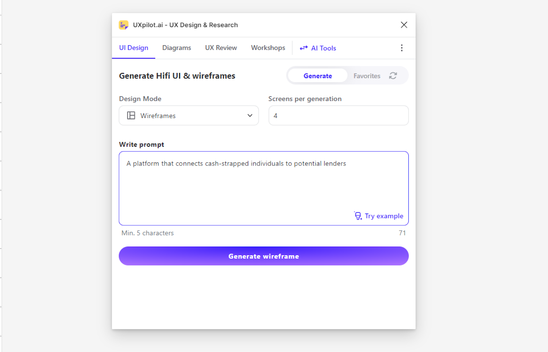Select the Workshops tab
The width and height of the screenshot is (548, 352).
click(268, 48)
